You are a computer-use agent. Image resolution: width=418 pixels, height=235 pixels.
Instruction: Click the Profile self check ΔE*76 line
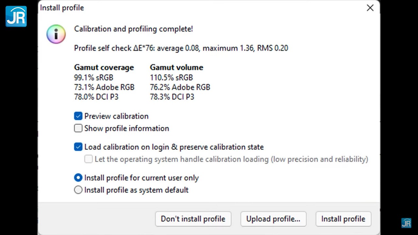(181, 48)
